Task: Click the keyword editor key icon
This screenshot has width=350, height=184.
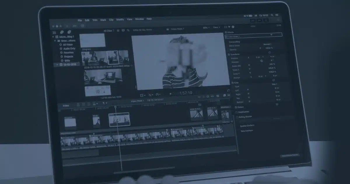Action: (x=75, y=26)
